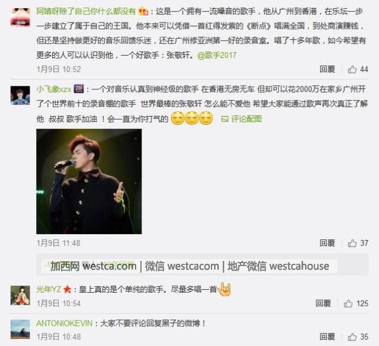Open ANTONIOKEVIN's landscape avatar
This screenshot has width=379, height=346.
point(20,329)
